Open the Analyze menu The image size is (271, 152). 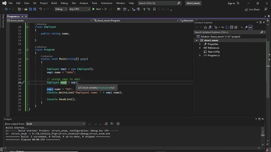(84, 3)
